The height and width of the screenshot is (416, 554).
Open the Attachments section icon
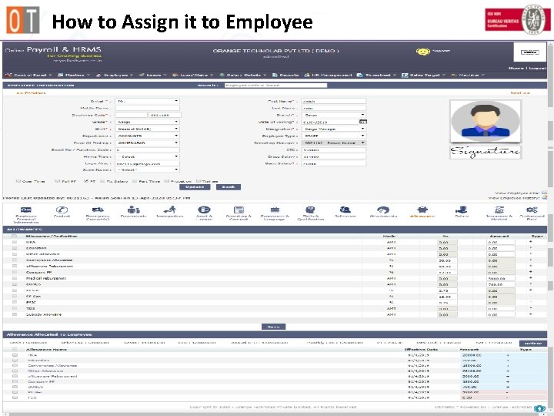(x=383, y=210)
